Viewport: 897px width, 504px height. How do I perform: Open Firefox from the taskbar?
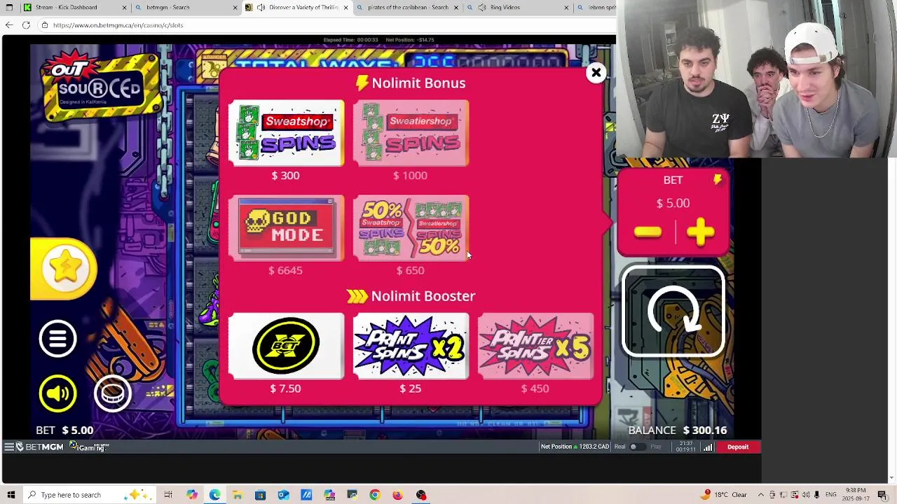[398, 495]
